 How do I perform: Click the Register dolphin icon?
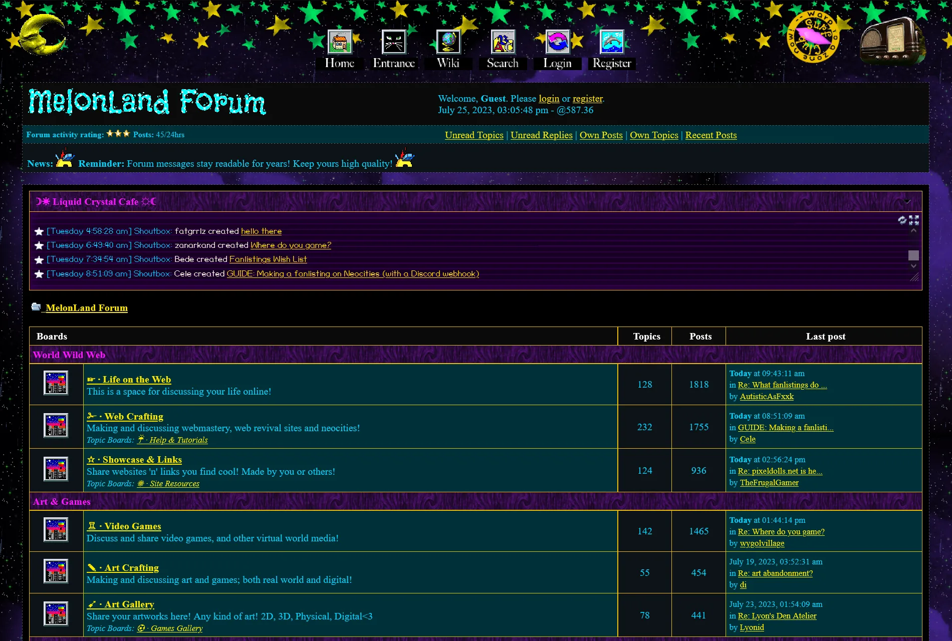point(612,42)
